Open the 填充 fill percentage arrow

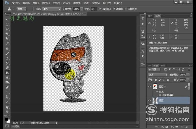(188, 80)
